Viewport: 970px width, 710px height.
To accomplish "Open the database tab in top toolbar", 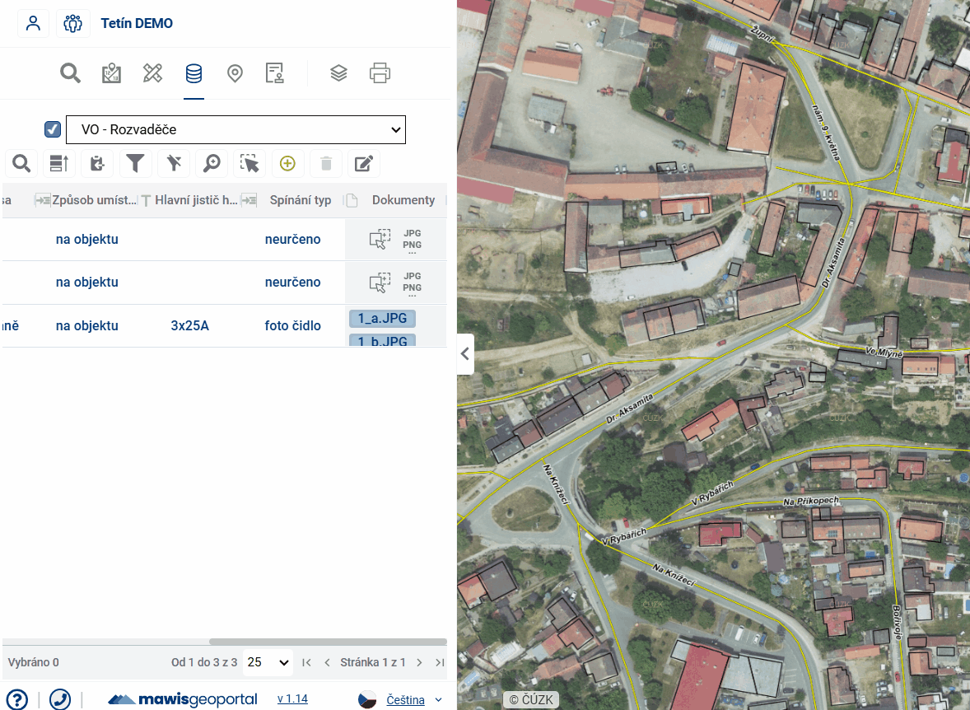I will 194,73.
